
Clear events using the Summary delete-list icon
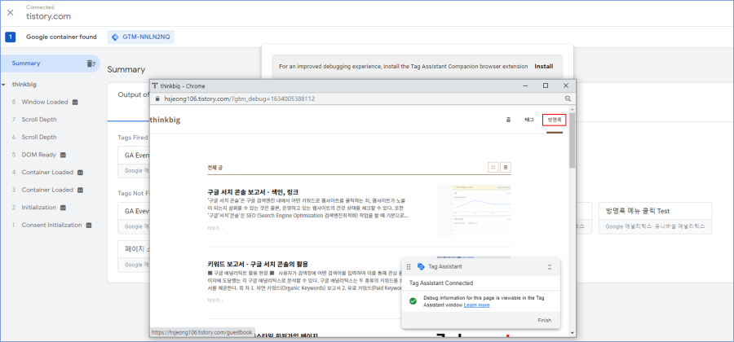(x=91, y=64)
